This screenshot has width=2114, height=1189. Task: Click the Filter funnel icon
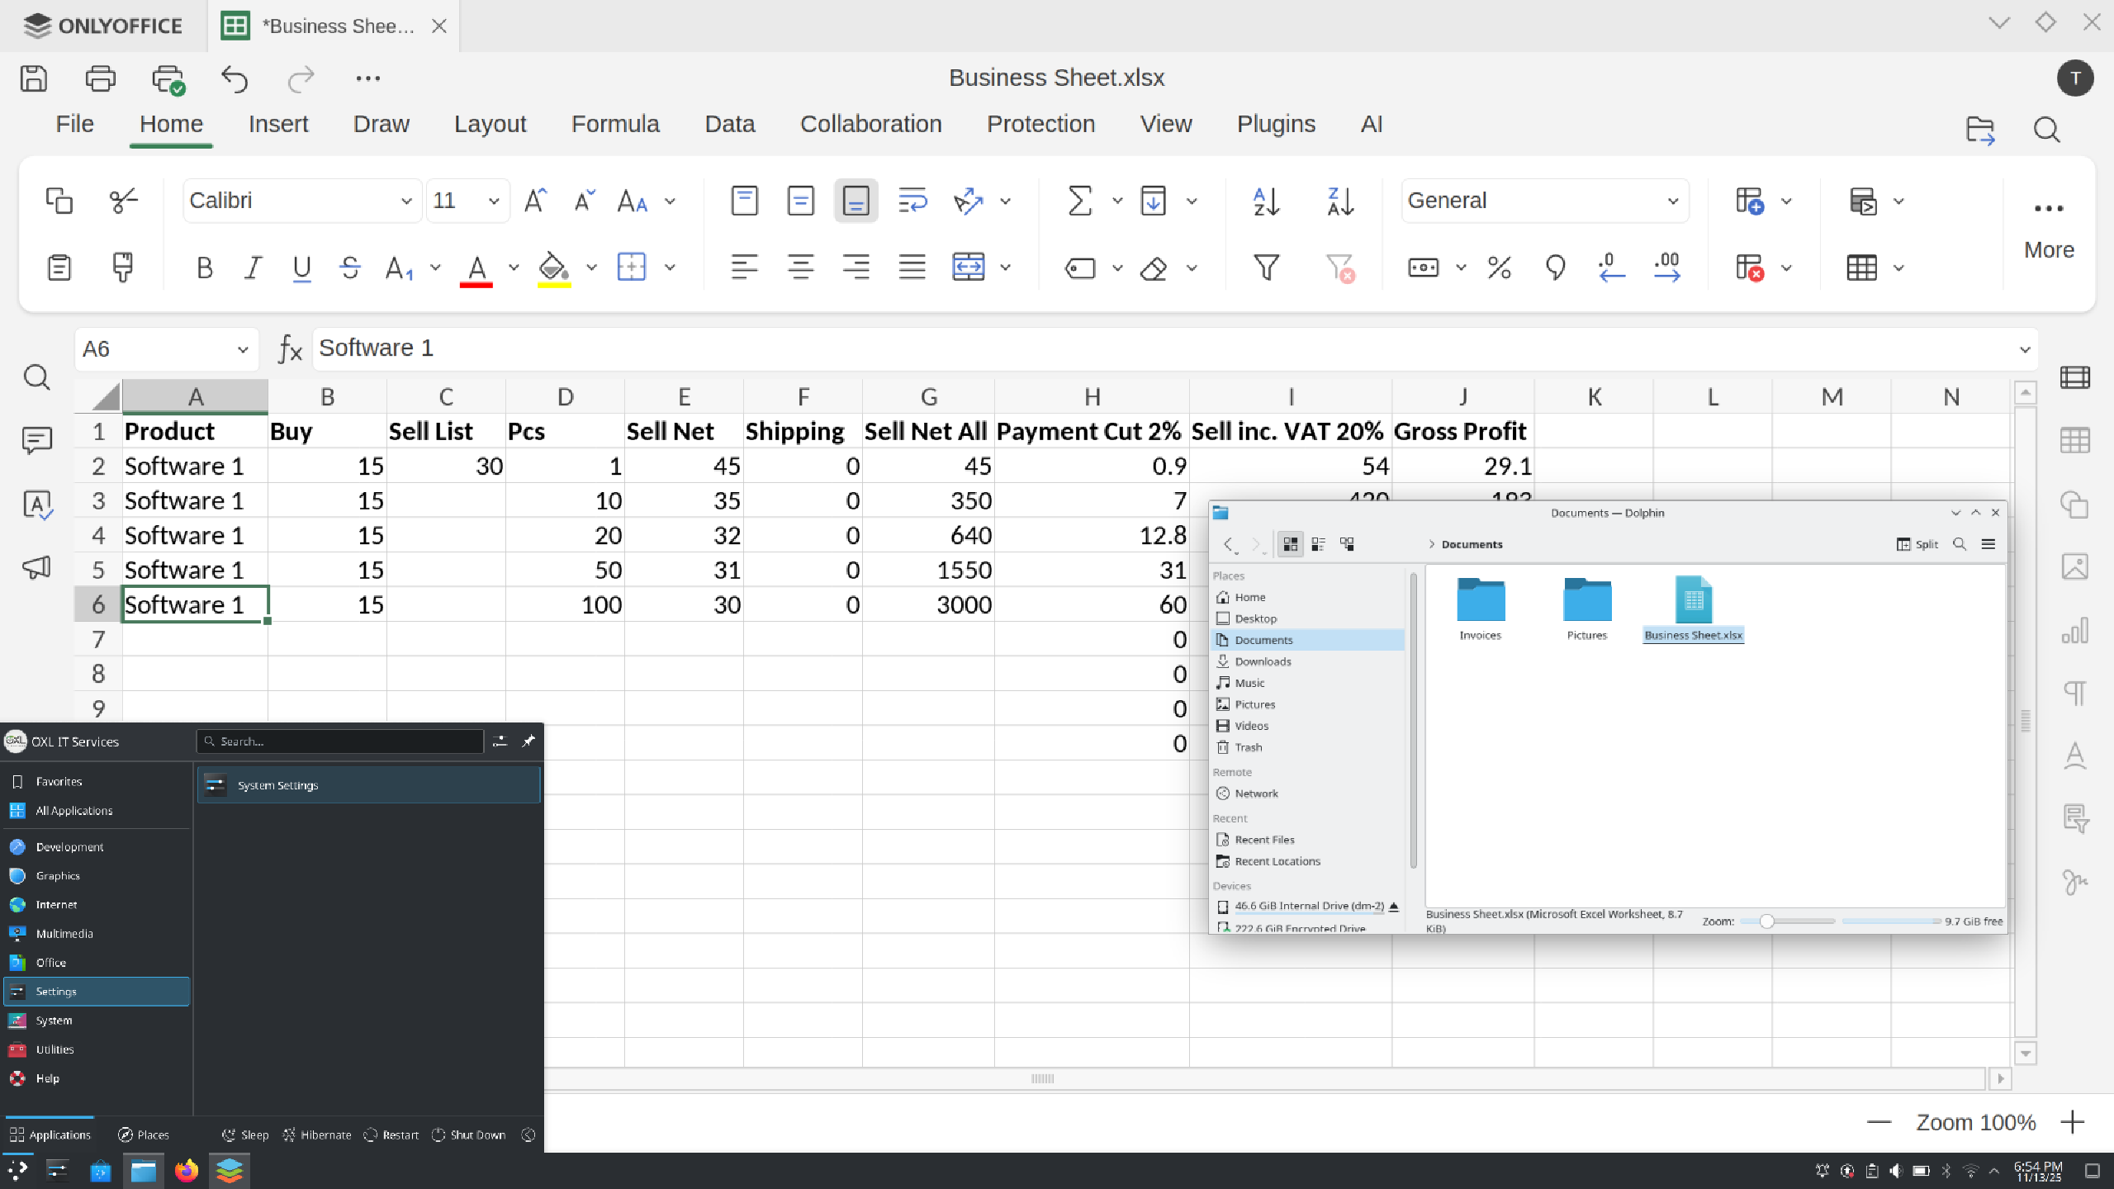[x=1266, y=267]
